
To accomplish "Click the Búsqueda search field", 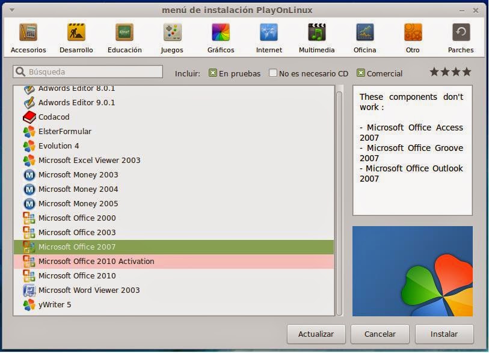I will coord(88,72).
